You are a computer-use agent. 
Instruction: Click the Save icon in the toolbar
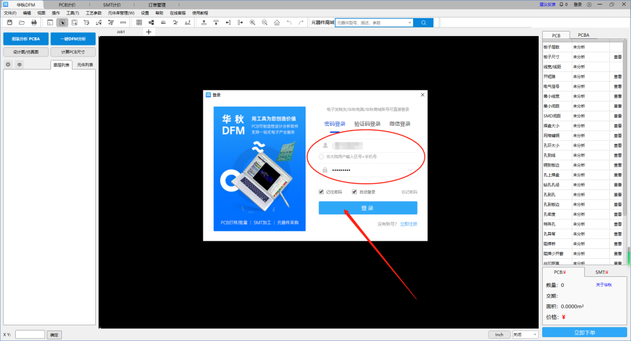pos(10,23)
